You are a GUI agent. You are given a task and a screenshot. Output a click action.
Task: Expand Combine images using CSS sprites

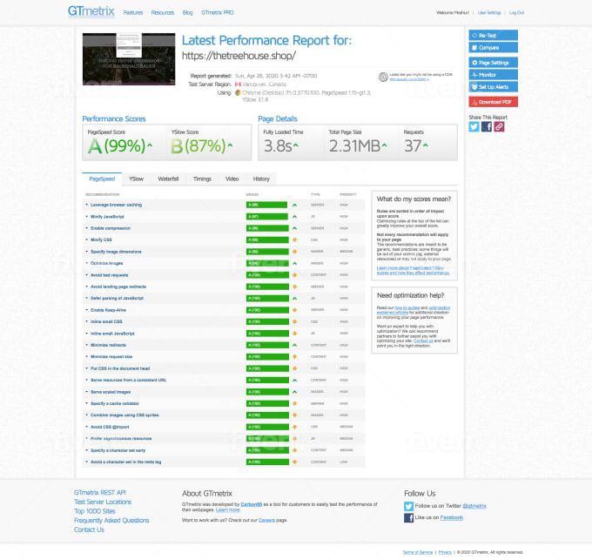(x=124, y=415)
